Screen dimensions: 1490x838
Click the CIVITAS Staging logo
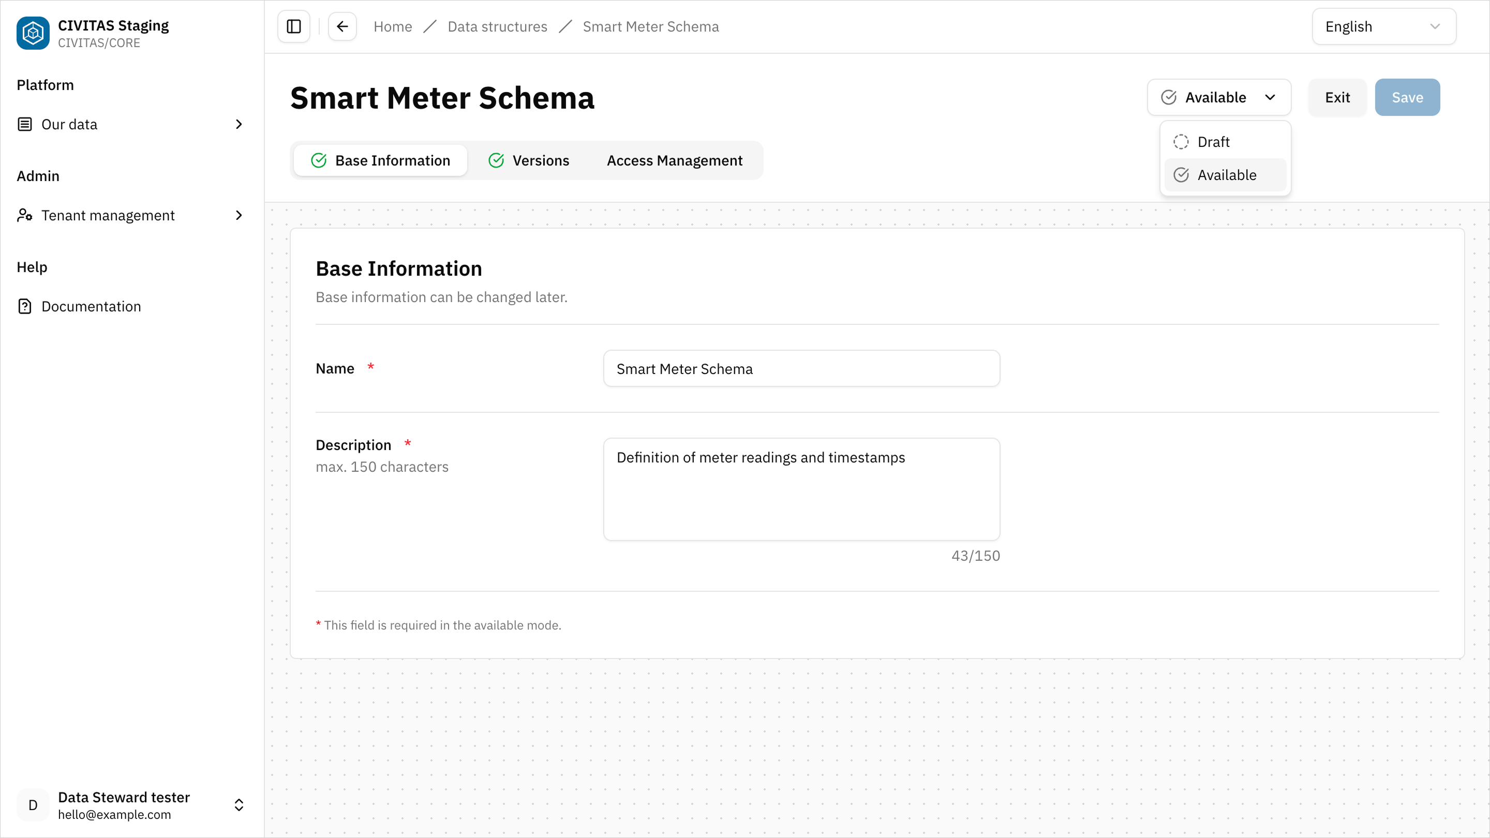click(x=33, y=33)
